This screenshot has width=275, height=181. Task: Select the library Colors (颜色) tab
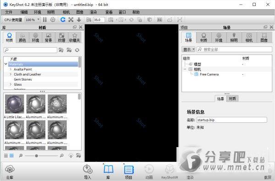pyautogui.click(x=22, y=38)
